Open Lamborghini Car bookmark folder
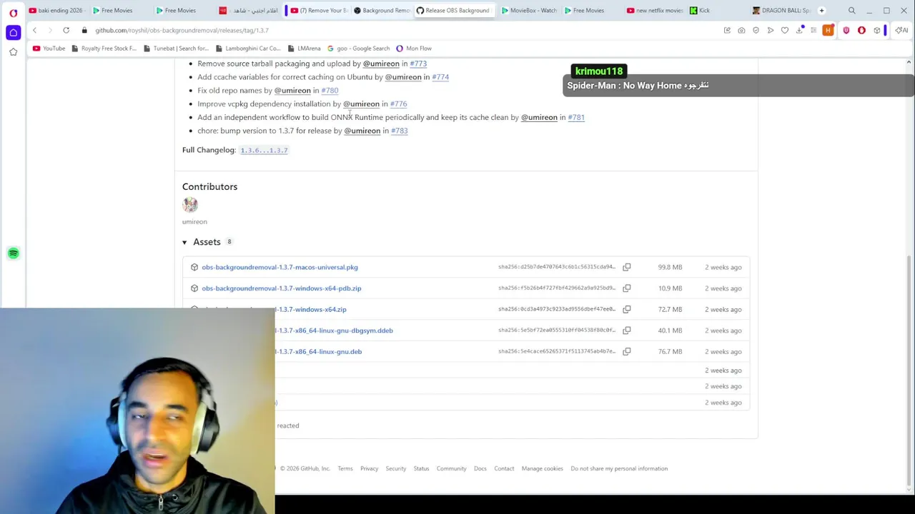The width and height of the screenshot is (915, 514). pyautogui.click(x=247, y=49)
